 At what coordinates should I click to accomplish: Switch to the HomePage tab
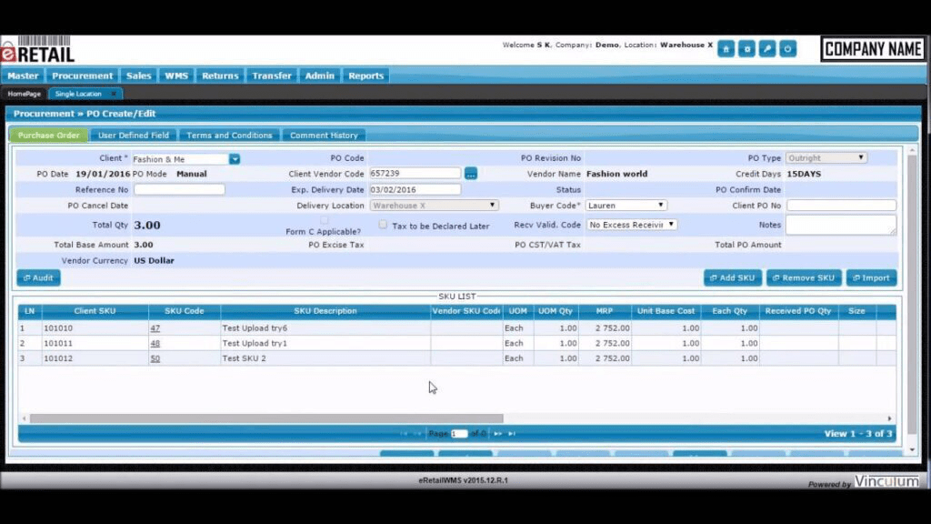click(x=25, y=94)
